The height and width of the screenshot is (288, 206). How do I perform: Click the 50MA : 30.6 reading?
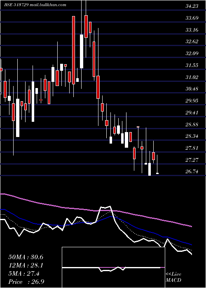point(26,257)
